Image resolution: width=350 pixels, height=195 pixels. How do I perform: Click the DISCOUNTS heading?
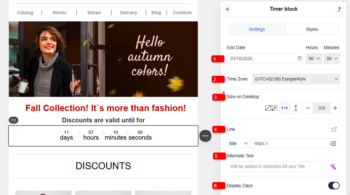click(x=103, y=166)
